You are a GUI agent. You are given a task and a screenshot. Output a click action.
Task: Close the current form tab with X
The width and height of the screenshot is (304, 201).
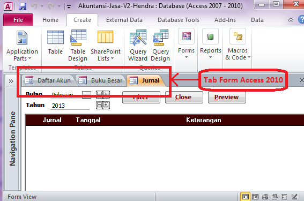click(301, 80)
